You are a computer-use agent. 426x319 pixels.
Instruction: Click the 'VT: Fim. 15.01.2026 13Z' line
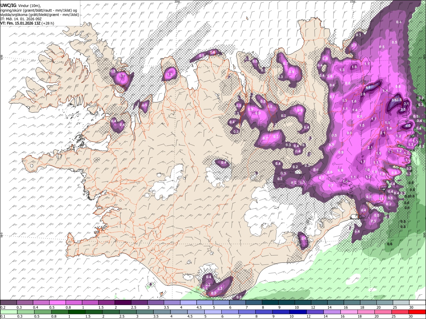click(x=27, y=23)
